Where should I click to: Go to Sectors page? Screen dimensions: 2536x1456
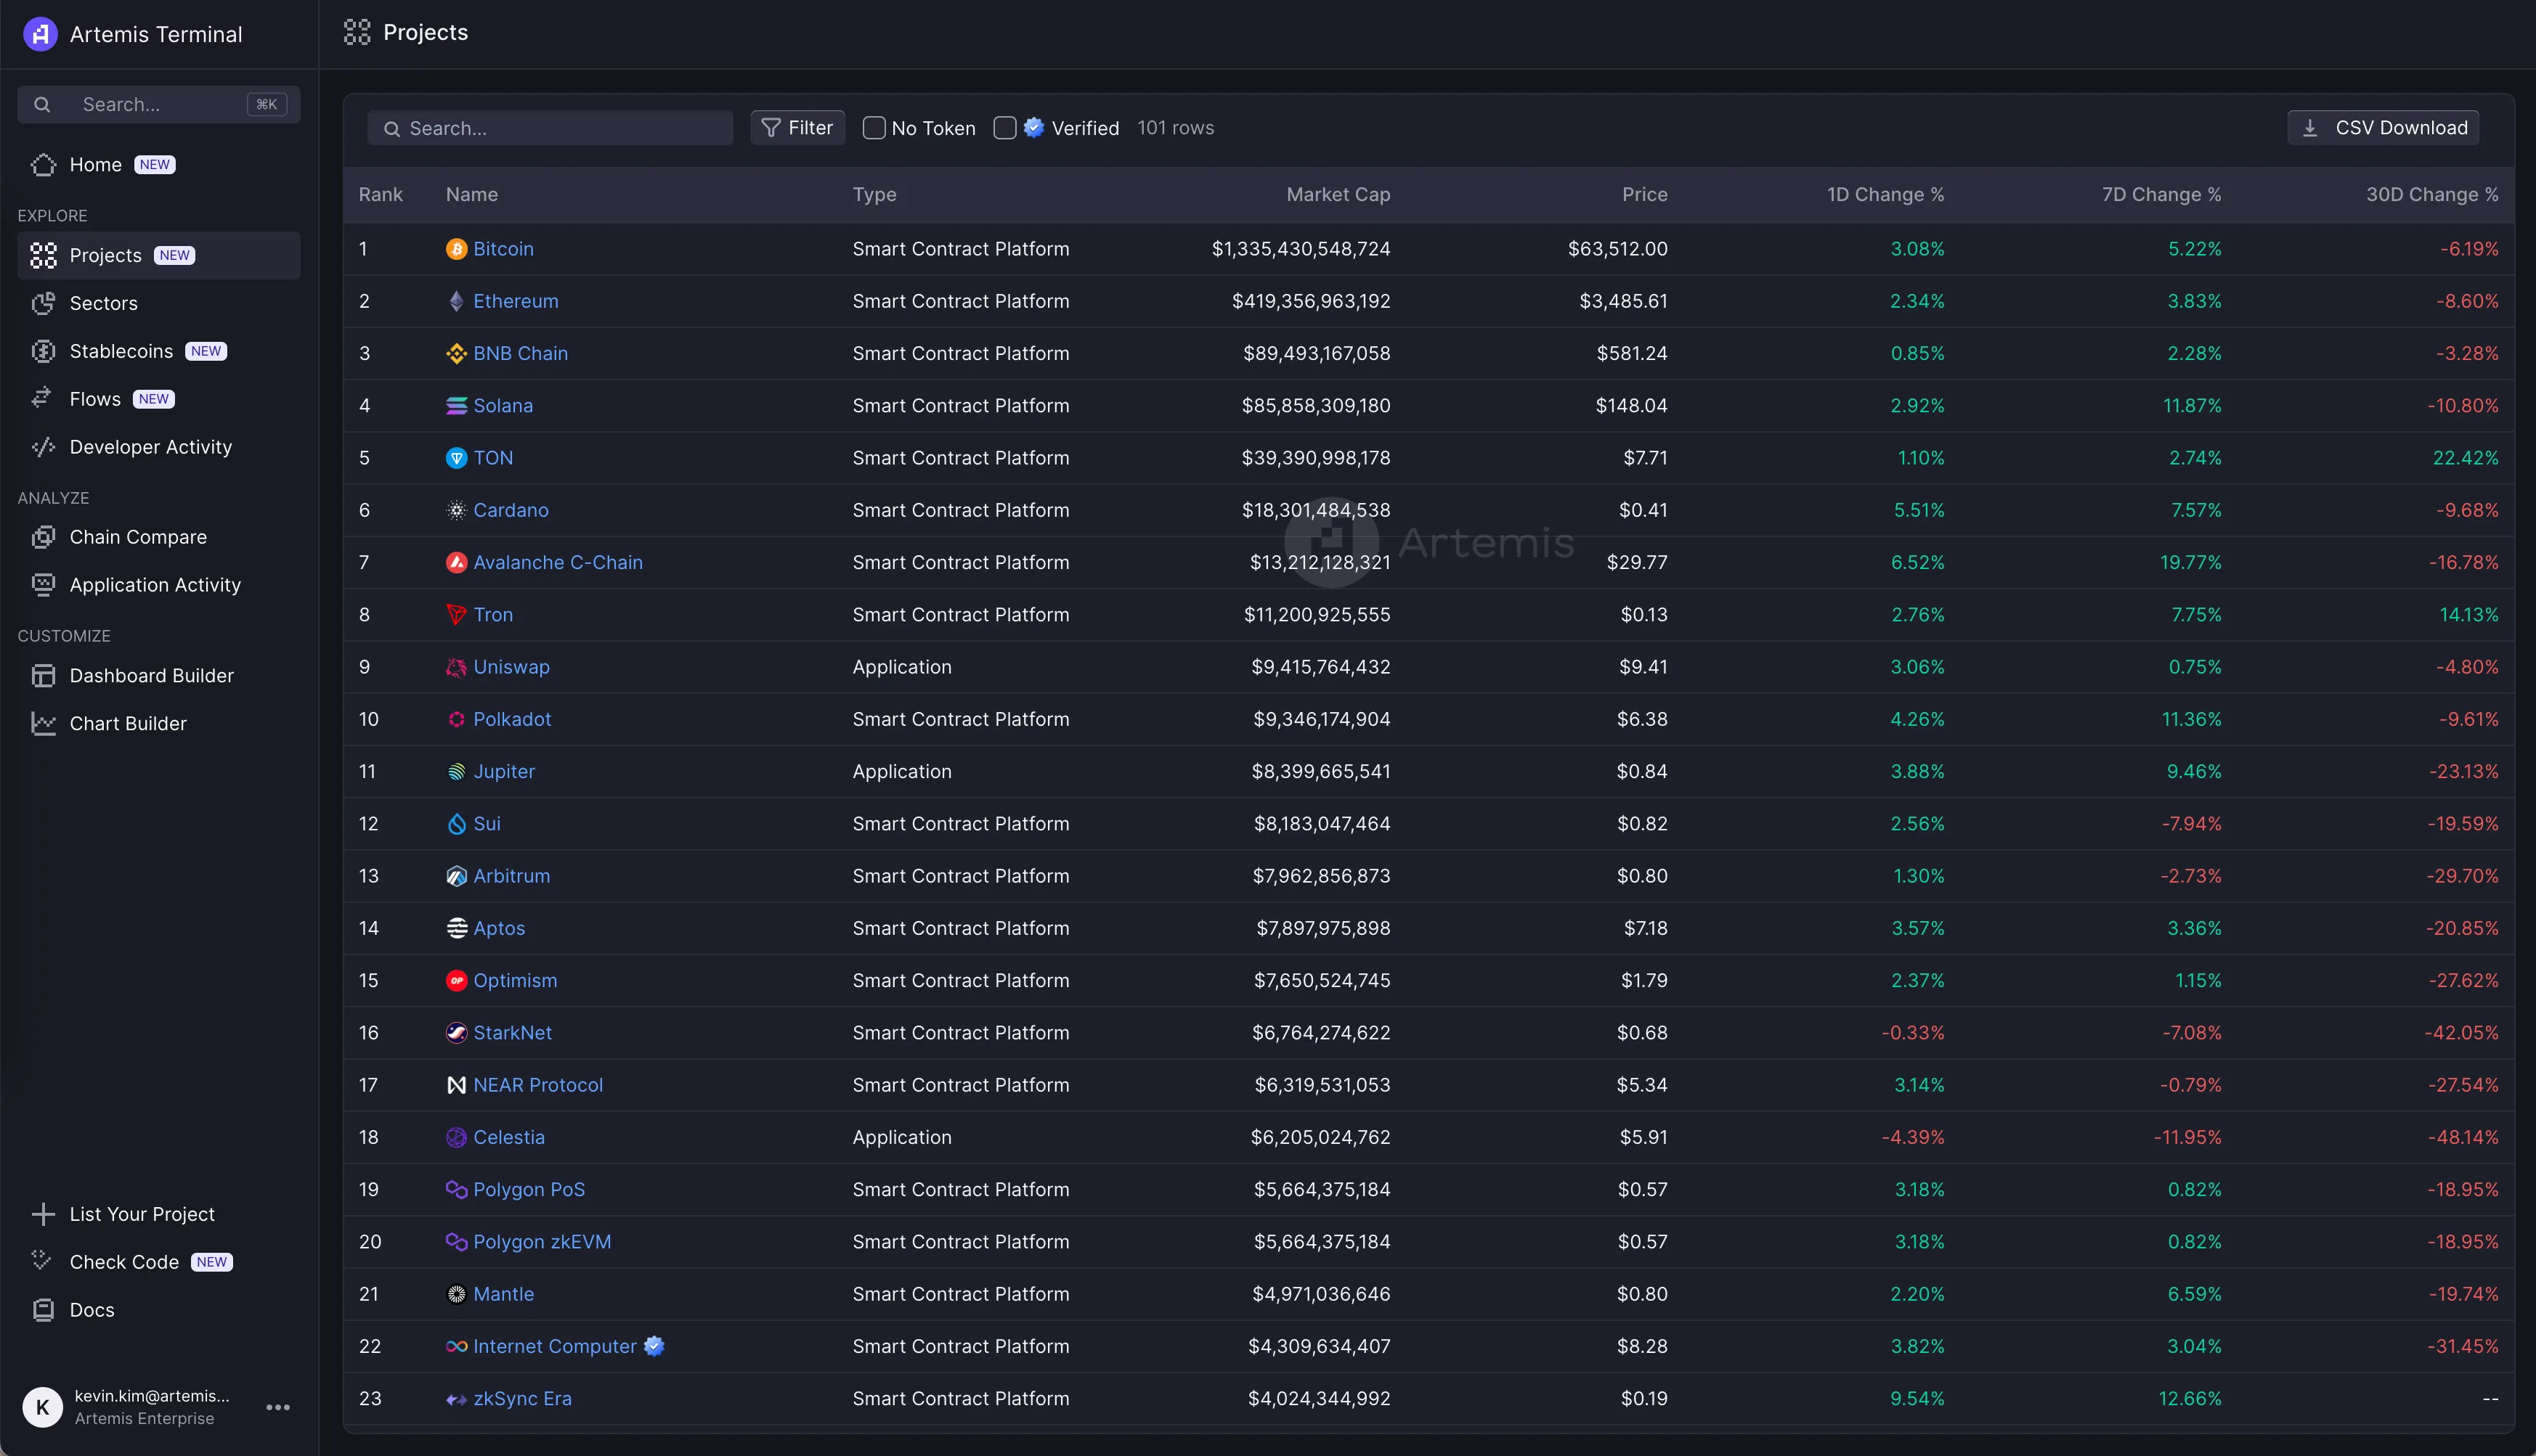coord(159,303)
